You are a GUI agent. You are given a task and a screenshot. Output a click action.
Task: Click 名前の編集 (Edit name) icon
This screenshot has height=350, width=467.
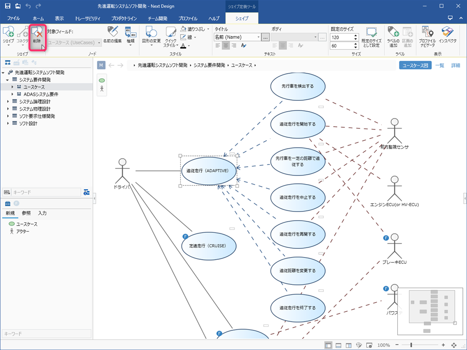click(112, 35)
